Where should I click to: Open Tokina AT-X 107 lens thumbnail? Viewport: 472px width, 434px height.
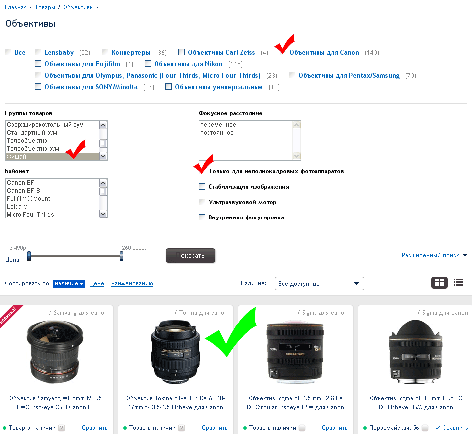coord(175,352)
